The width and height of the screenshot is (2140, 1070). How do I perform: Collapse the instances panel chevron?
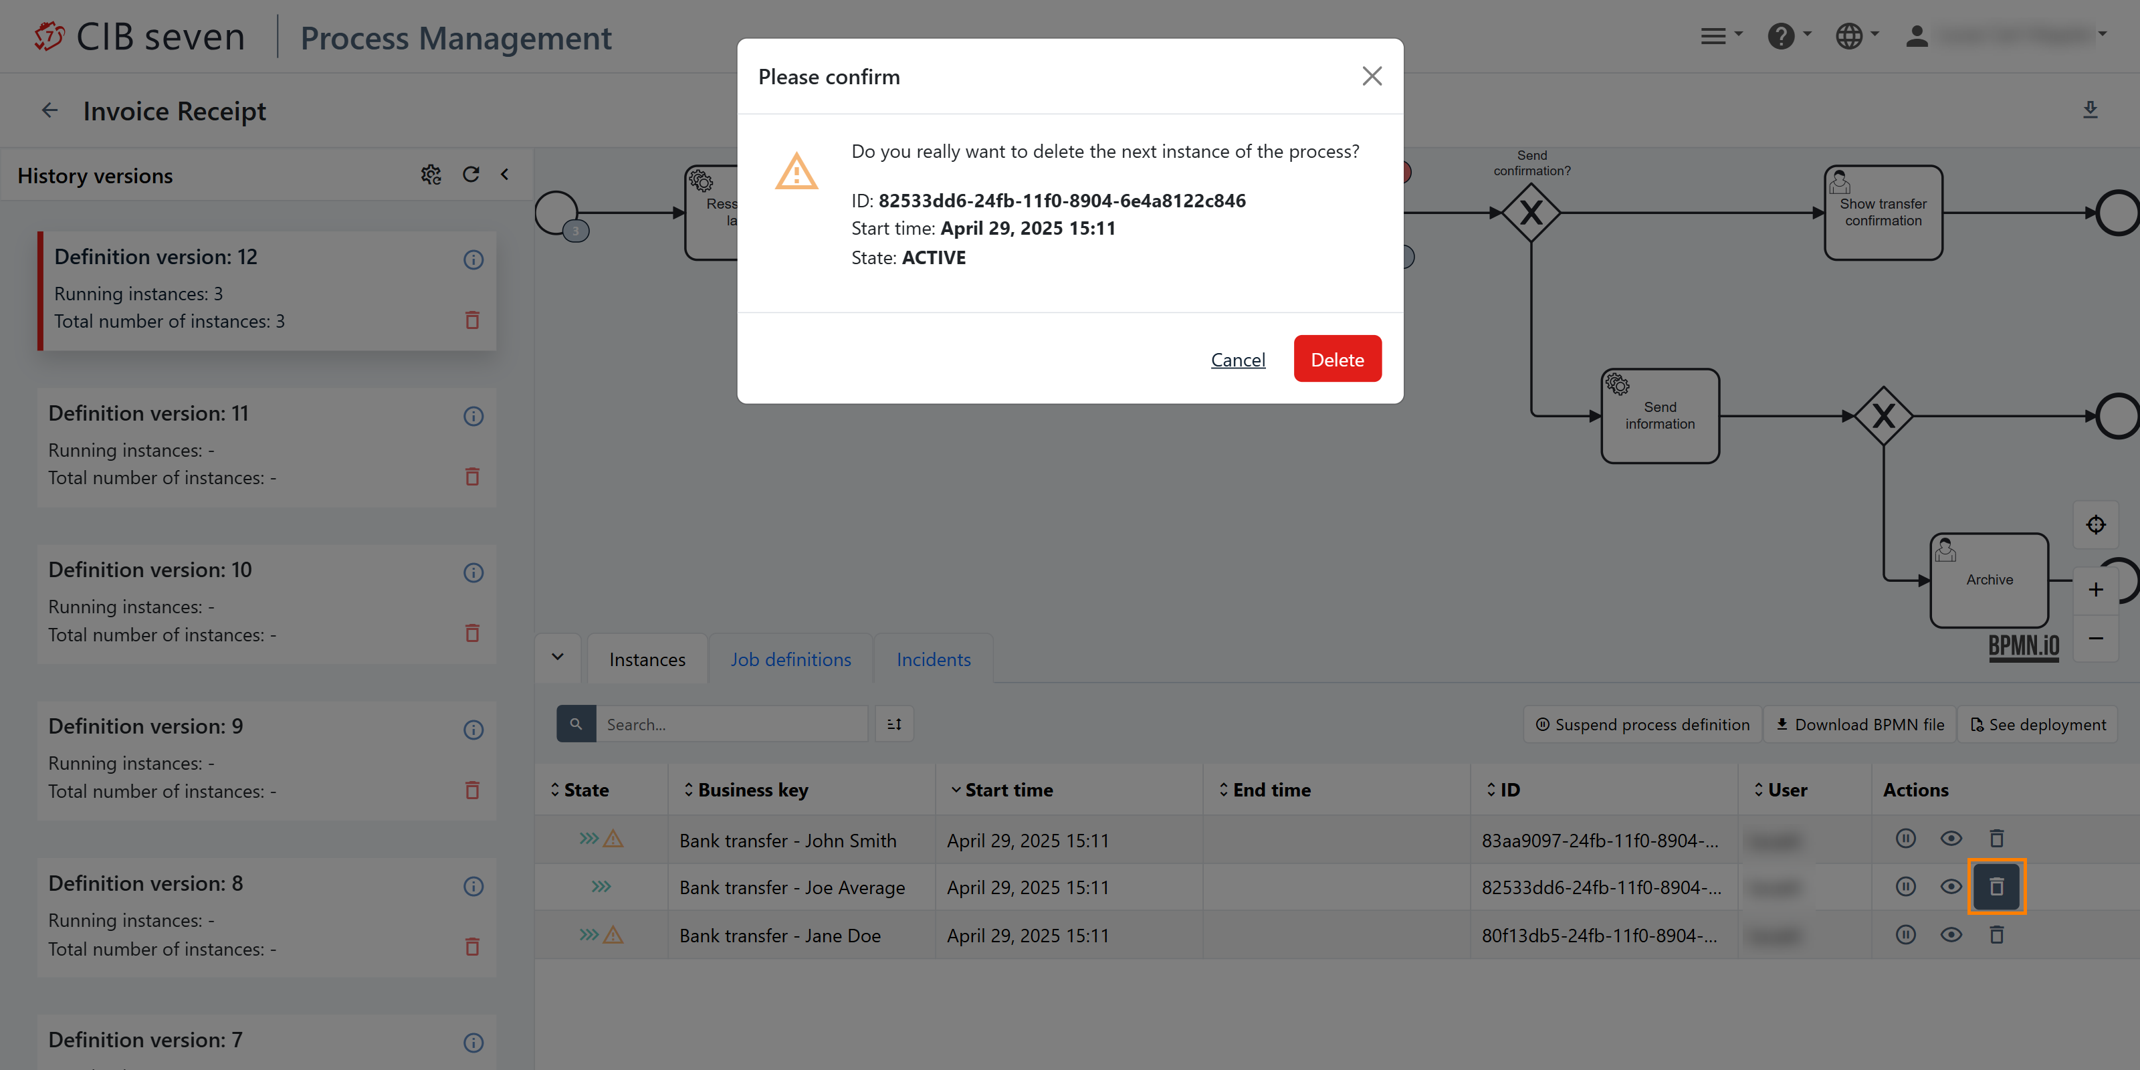pos(558,657)
